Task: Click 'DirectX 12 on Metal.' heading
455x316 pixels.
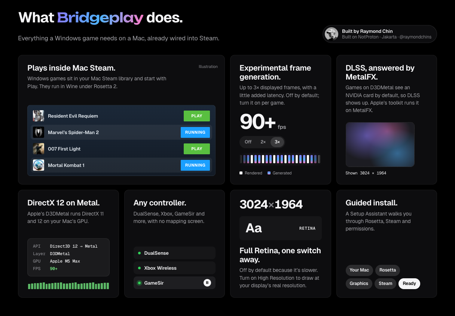Action: click(63, 203)
